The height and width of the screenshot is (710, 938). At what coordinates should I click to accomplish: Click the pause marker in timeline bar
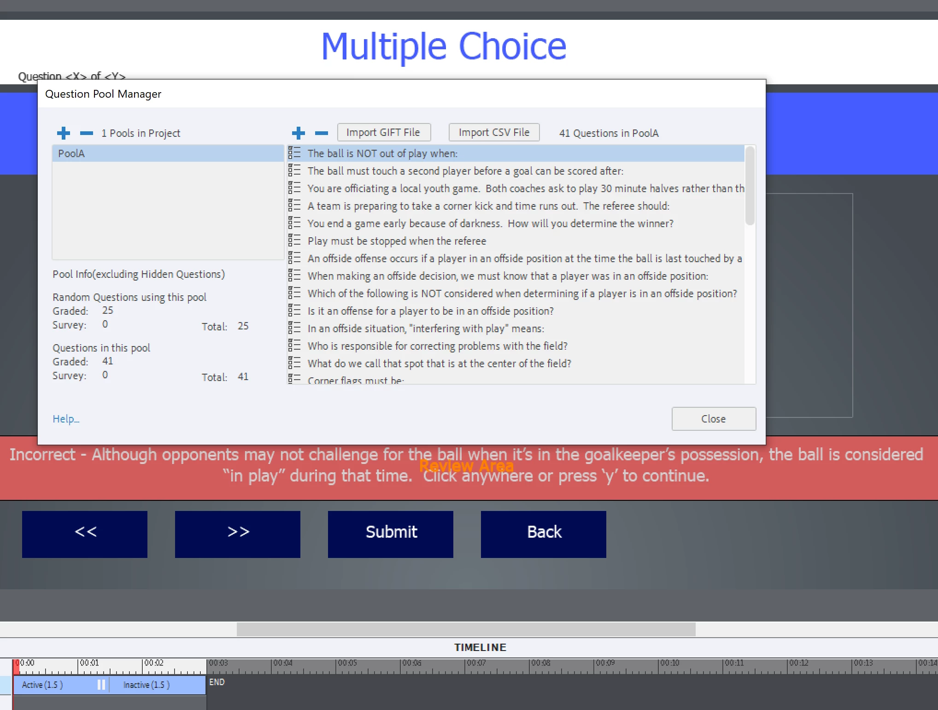[101, 685]
